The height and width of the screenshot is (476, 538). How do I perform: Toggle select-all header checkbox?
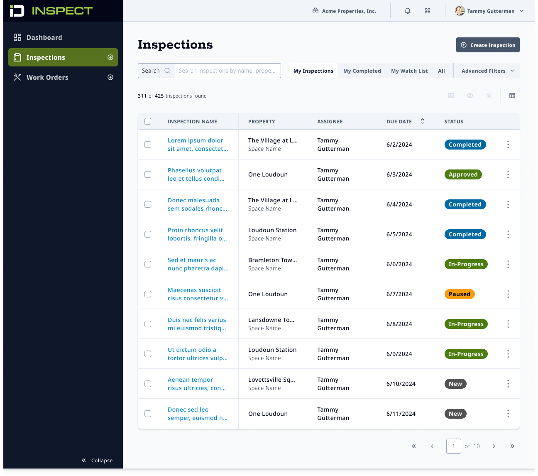(148, 121)
